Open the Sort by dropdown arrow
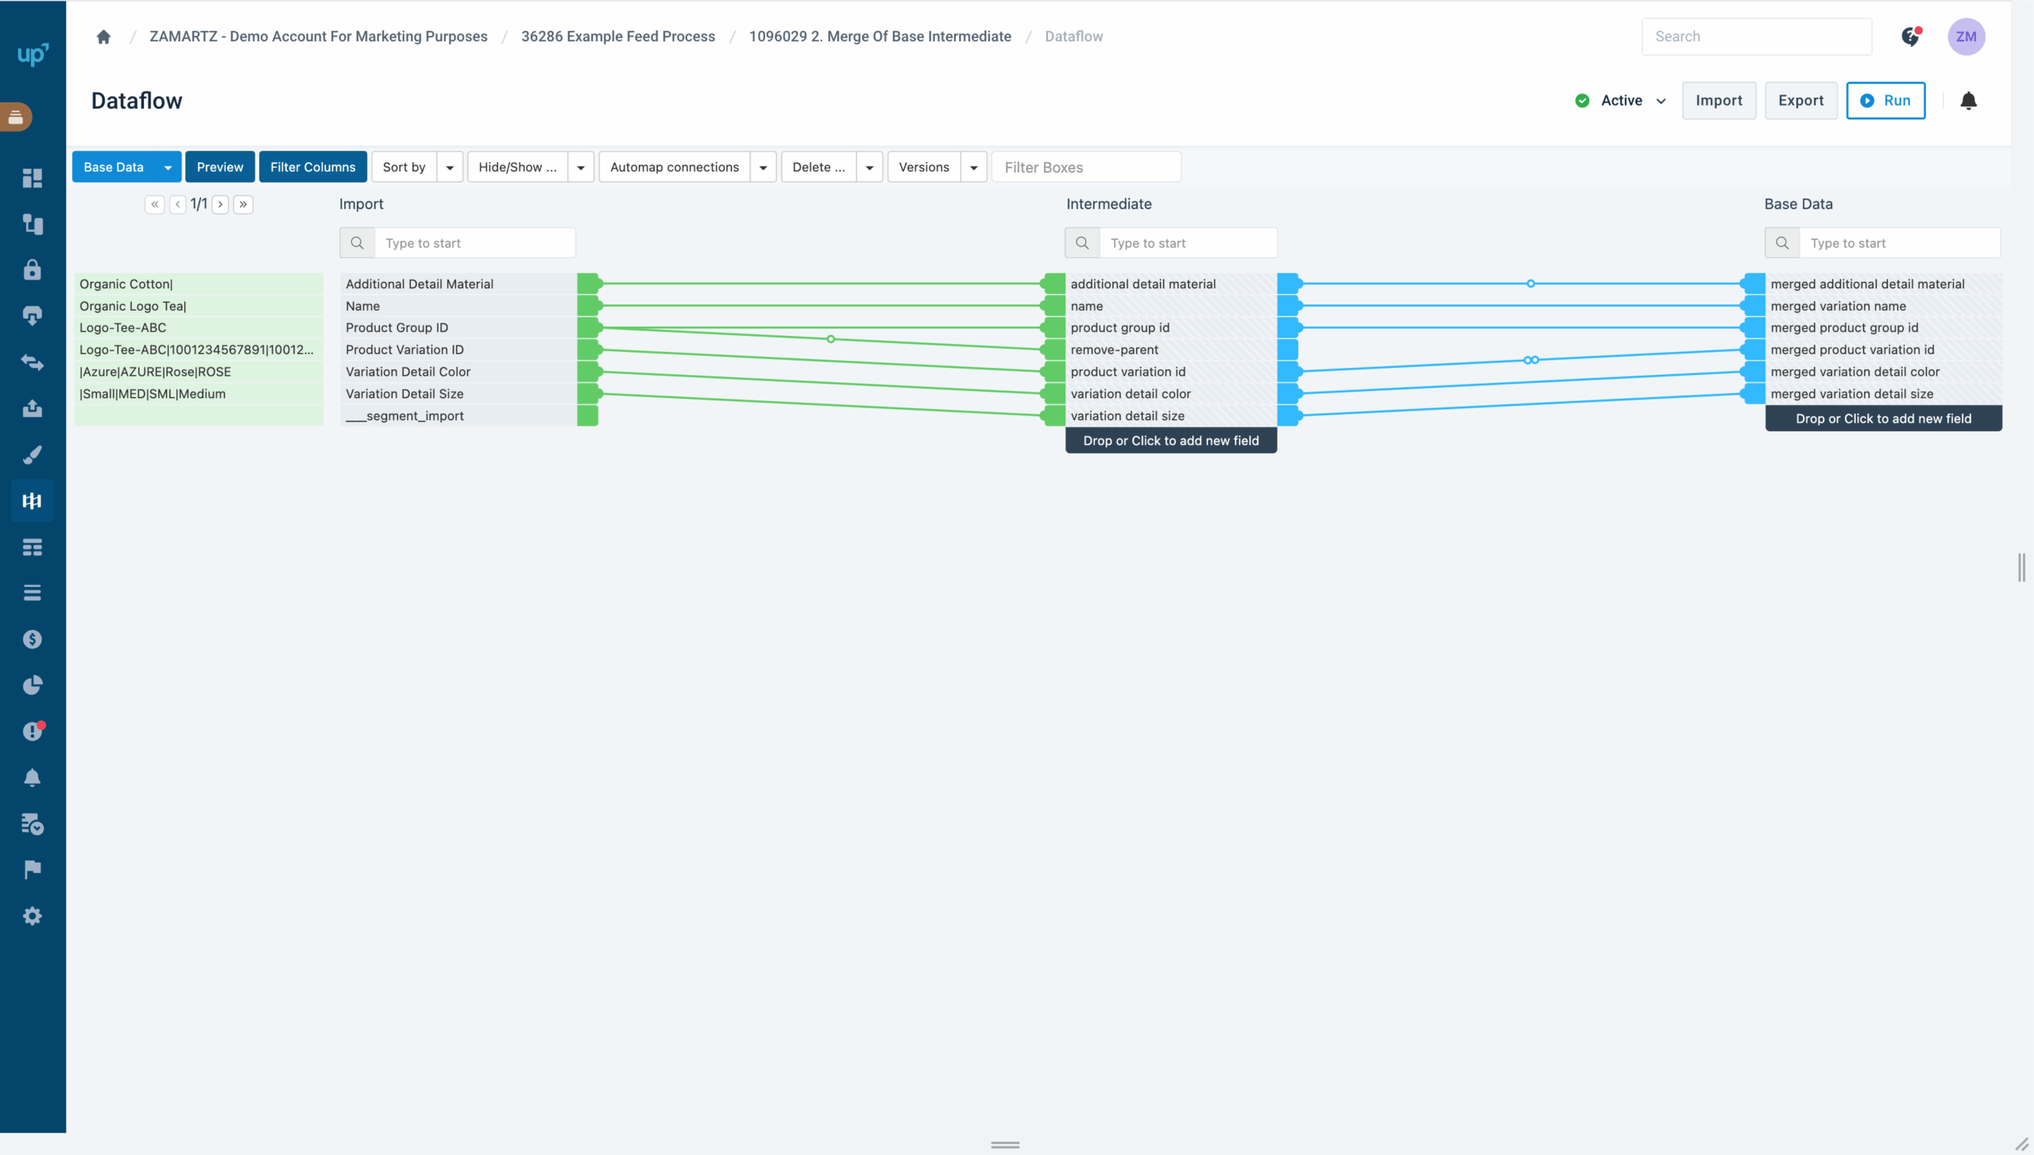 pyautogui.click(x=450, y=167)
